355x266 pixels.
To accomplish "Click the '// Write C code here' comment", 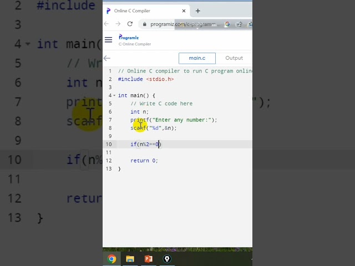I will click(x=161, y=104).
